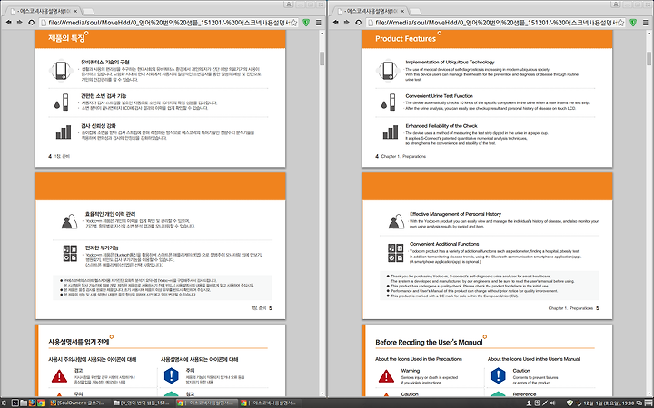Viewport: 654px width, 408px height.
Task: Open green shield extension in right window
Action: coord(633,23)
